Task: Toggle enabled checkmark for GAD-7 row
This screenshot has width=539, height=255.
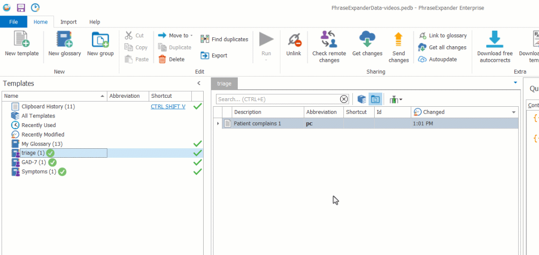Action: [198, 162]
